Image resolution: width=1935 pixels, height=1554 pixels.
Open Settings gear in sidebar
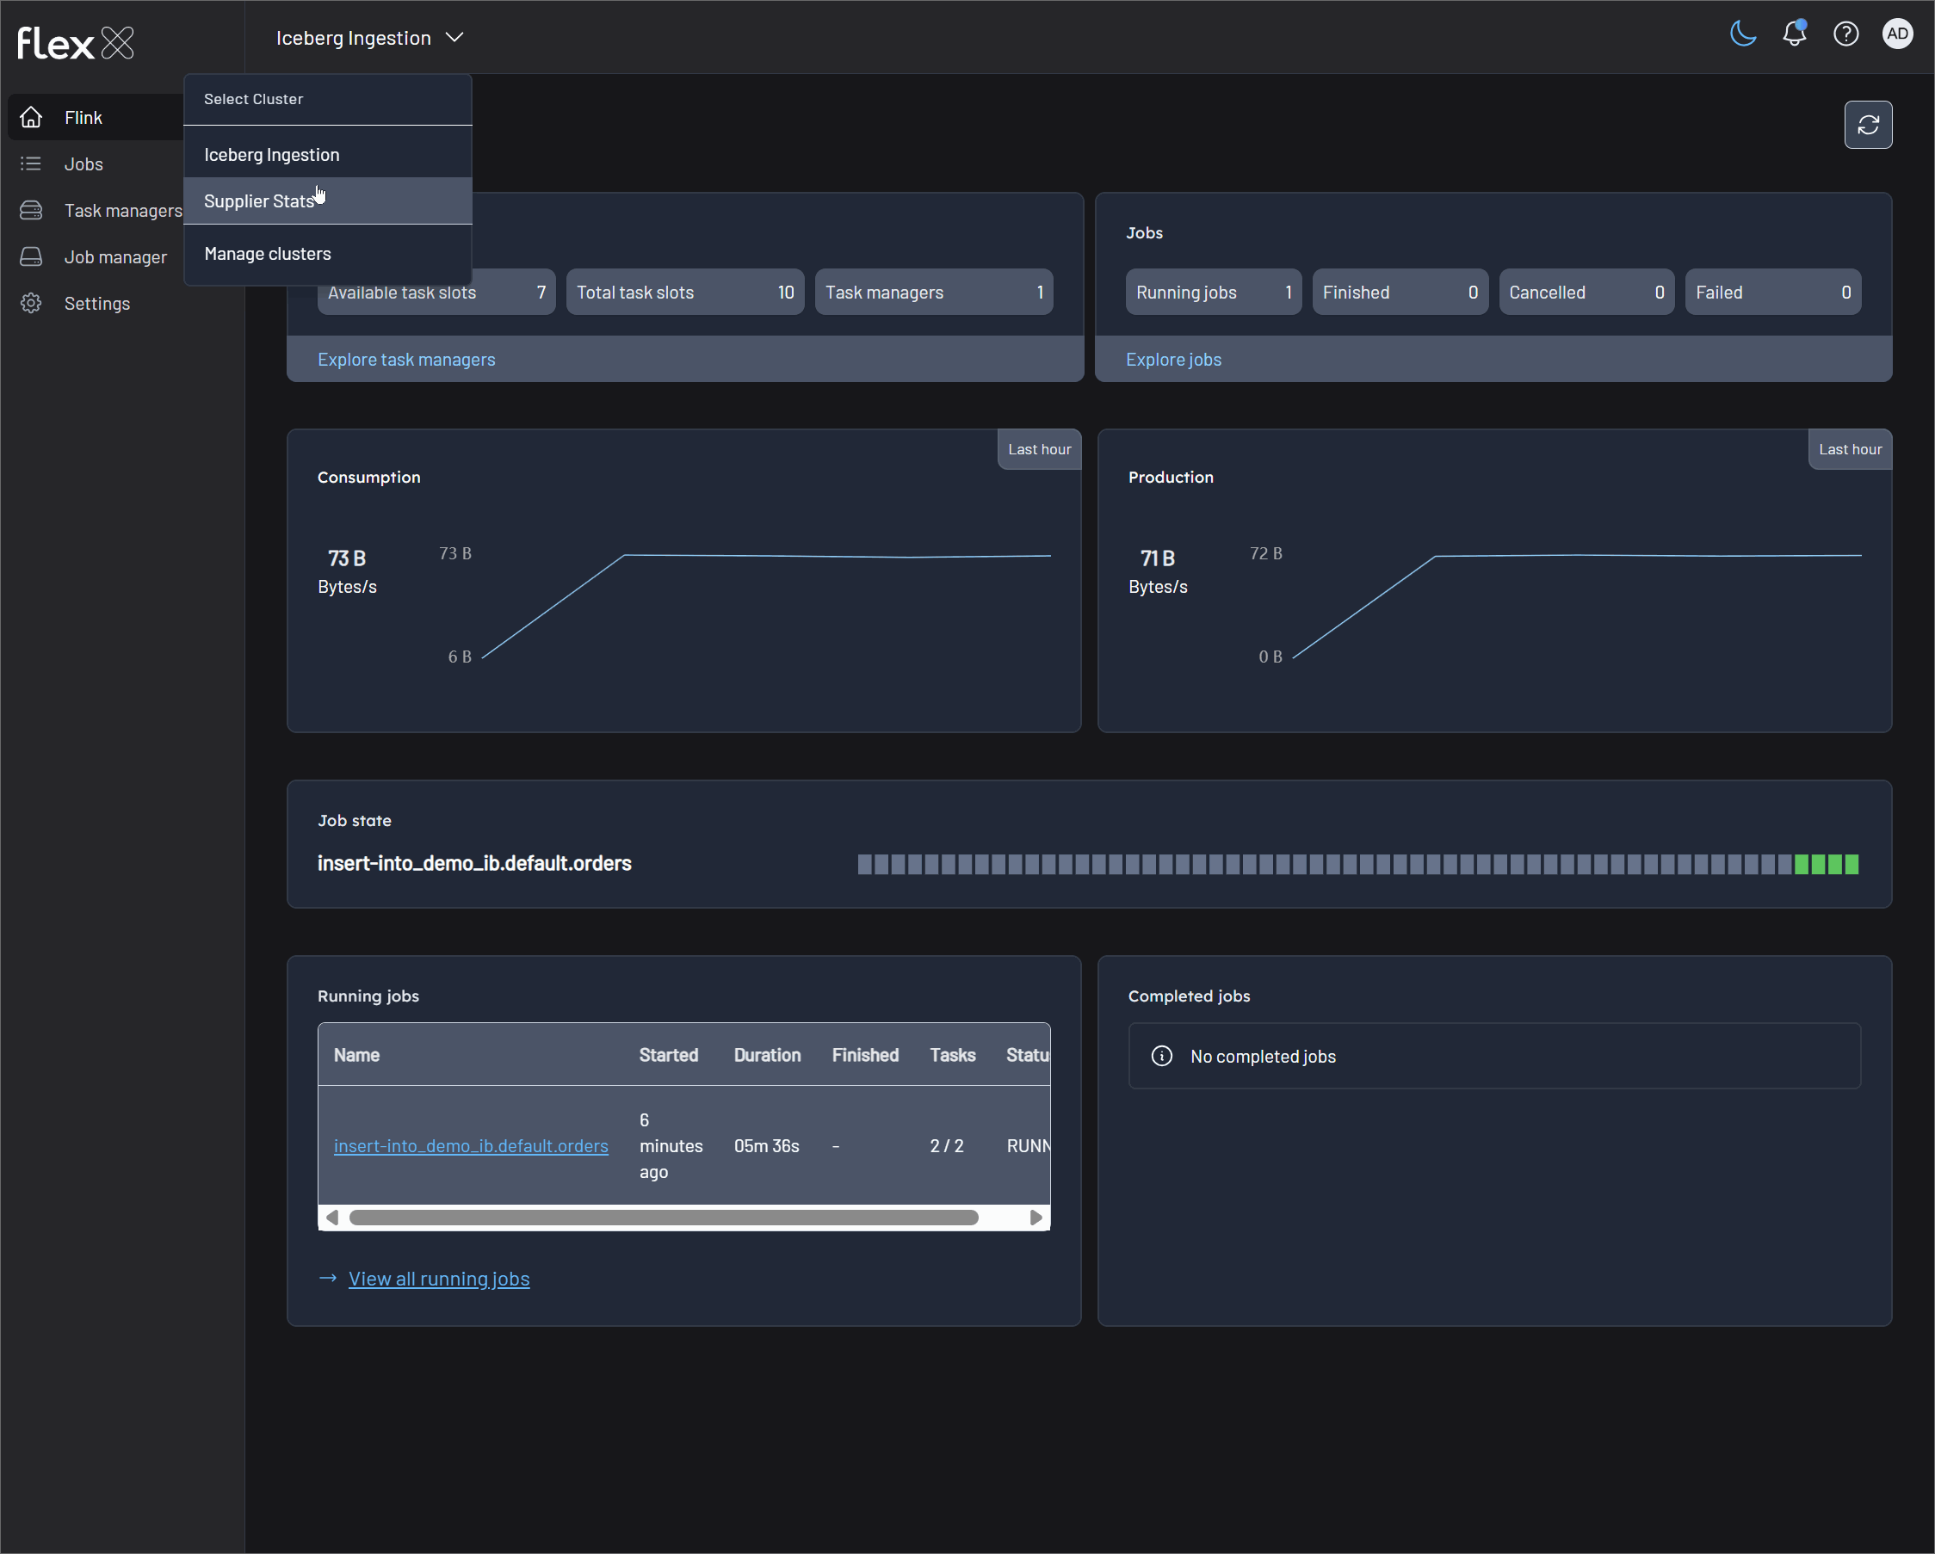96,303
